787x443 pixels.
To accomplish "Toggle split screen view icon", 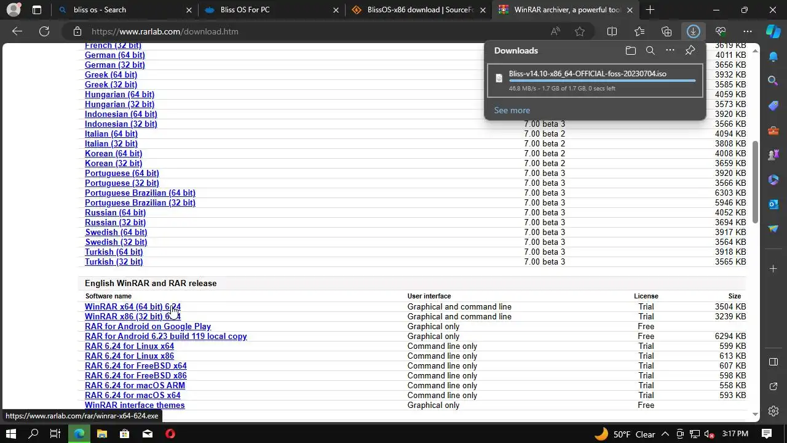I will coord(612,31).
